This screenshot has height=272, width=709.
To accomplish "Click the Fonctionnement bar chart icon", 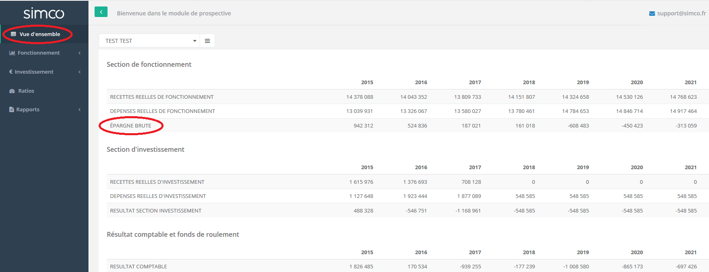I will [12, 53].
